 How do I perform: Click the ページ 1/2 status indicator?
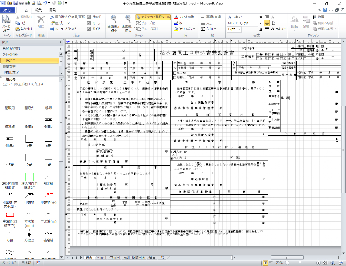pos(9,263)
